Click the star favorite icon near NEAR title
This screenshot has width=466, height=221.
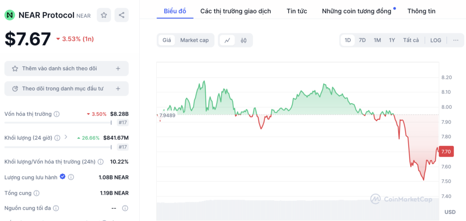pos(104,15)
